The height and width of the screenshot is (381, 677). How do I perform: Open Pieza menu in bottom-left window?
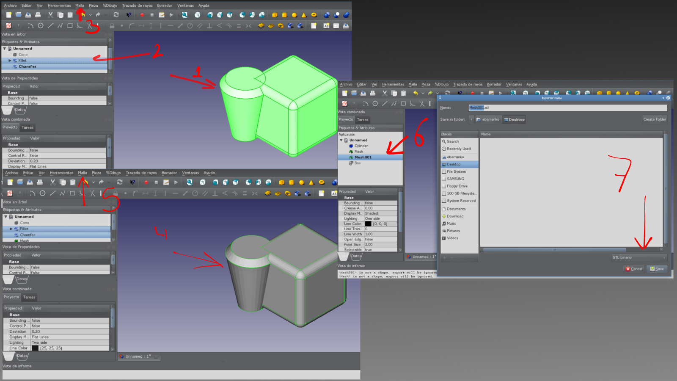pos(96,173)
